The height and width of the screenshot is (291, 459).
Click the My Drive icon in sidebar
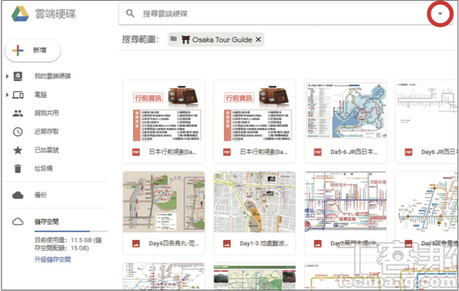coord(18,76)
